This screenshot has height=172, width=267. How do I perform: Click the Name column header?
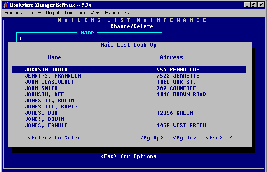54,57
